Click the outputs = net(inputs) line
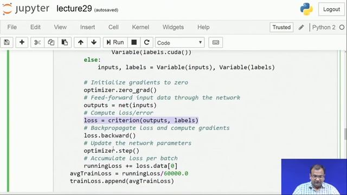Image resolution: width=347 pixels, height=195 pixels. (120, 105)
